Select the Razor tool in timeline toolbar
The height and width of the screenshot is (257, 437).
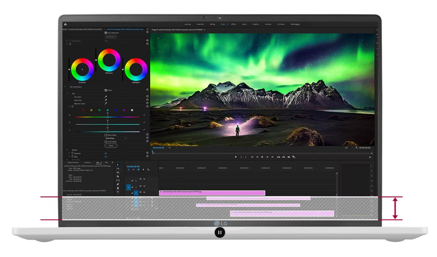point(118,176)
